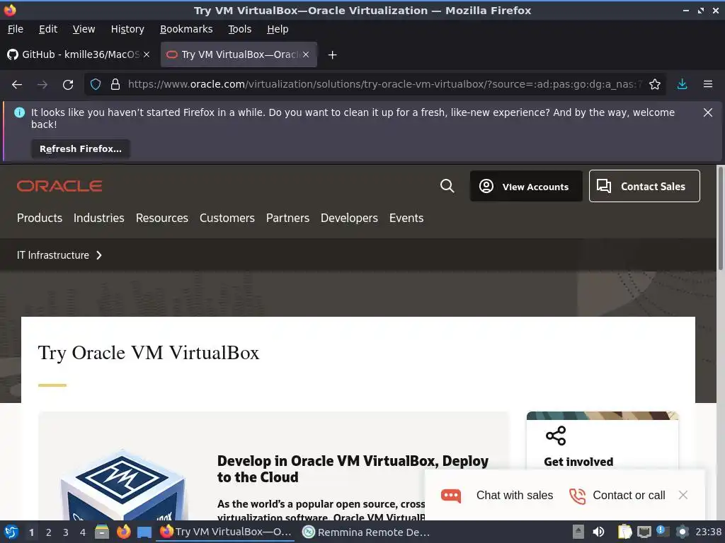Viewport: 725px width, 543px height.
Task: Dismiss the Firefox refresh notification bar
Action: [x=708, y=112]
